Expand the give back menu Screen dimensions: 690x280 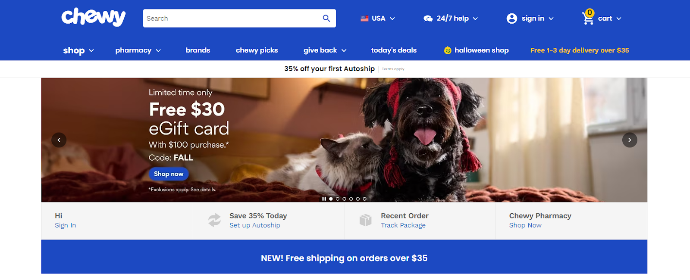(x=325, y=50)
